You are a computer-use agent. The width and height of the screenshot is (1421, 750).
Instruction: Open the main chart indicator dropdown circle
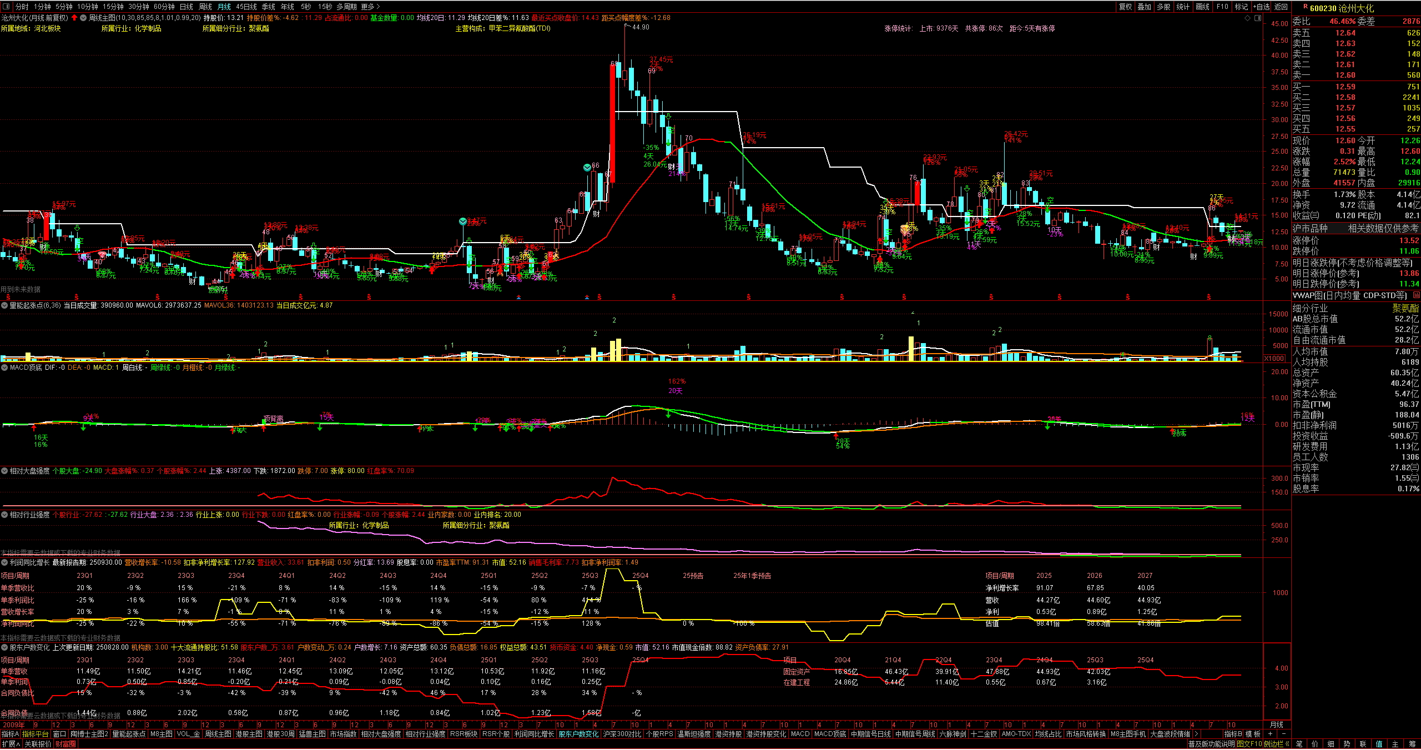(x=83, y=18)
